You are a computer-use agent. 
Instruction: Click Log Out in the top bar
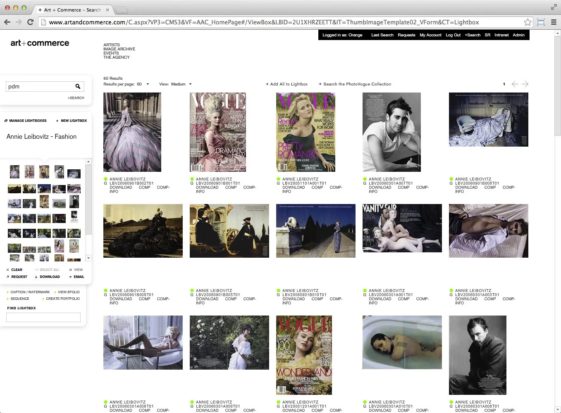453,35
